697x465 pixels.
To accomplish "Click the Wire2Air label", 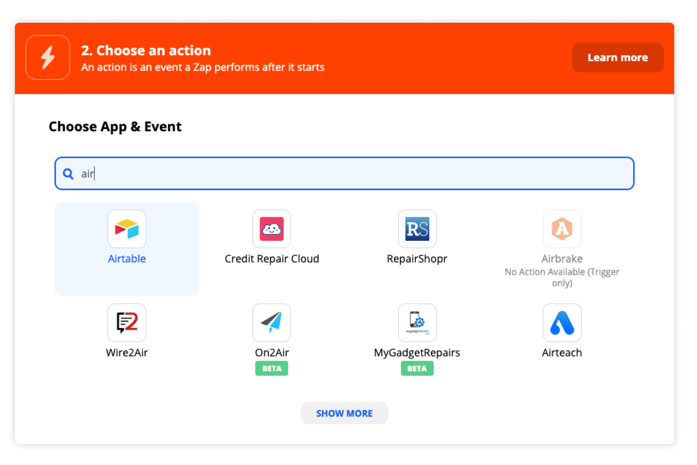I will tap(127, 353).
